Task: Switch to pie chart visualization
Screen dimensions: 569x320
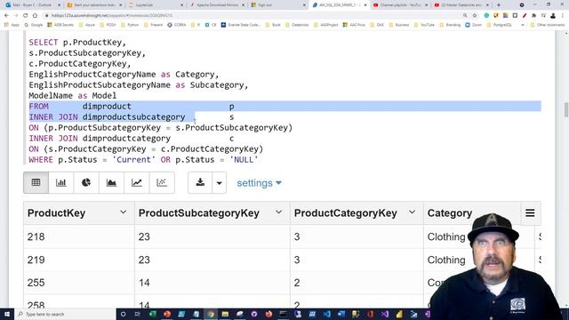Action: point(86,182)
